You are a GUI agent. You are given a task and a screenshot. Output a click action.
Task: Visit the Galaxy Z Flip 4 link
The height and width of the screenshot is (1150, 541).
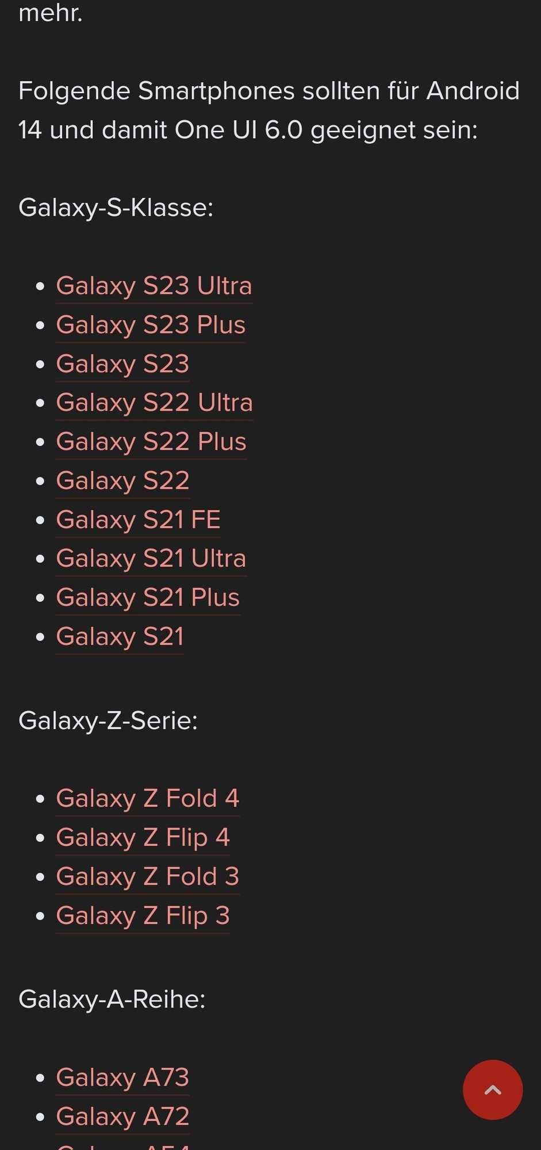[x=143, y=837]
